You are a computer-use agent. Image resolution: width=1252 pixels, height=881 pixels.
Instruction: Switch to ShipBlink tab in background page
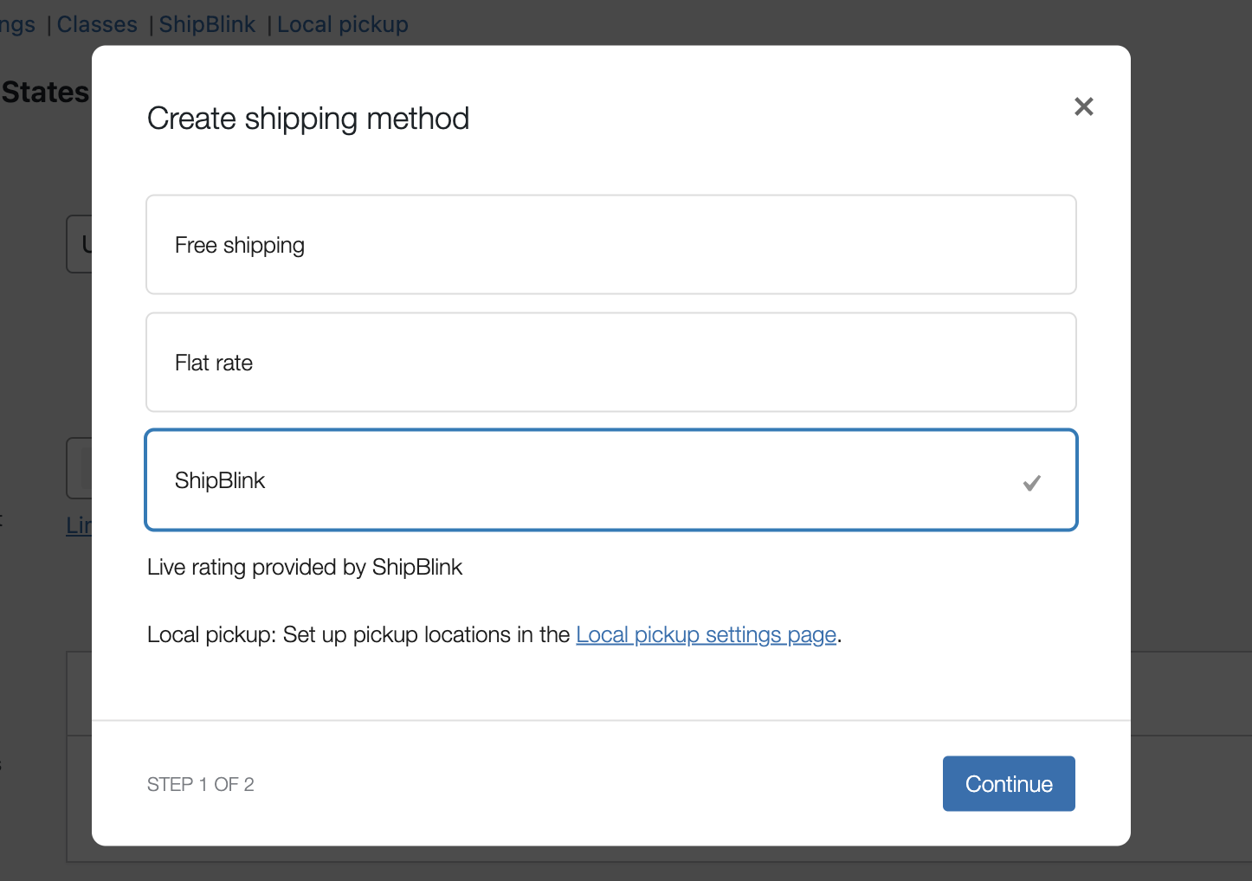(x=207, y=24)
